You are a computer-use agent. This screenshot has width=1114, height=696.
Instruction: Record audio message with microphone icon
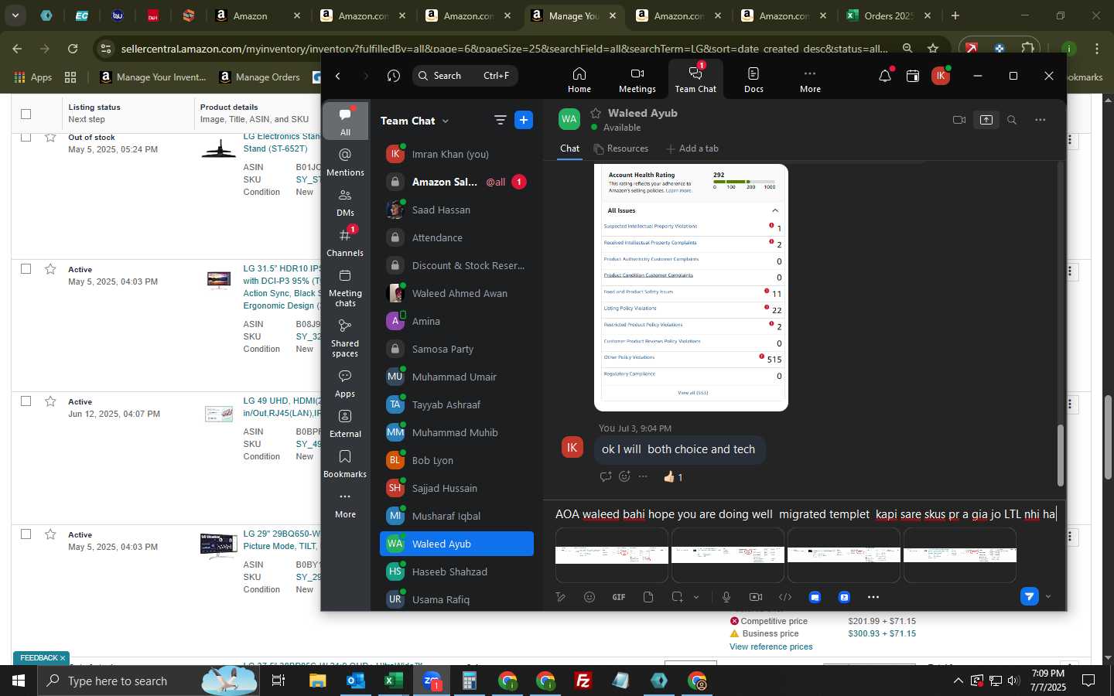[x=726, y=597]
